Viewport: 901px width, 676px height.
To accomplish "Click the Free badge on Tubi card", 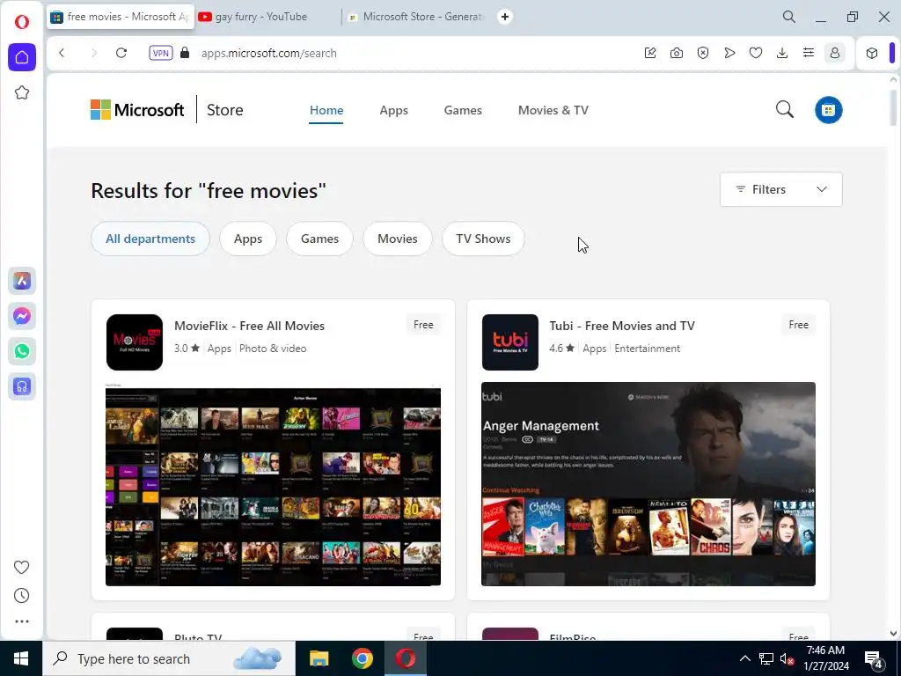I will (x=799, y=325).
